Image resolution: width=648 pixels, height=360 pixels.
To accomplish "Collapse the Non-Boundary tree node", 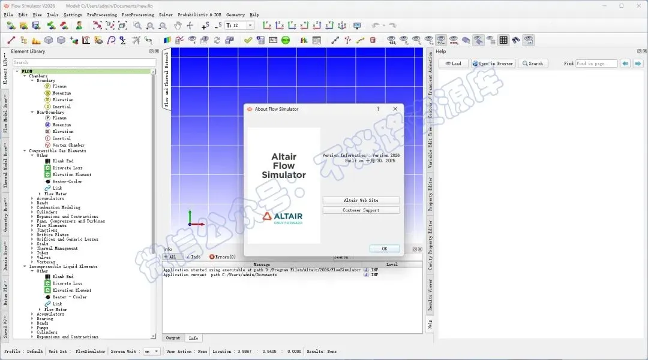I will (x=32, y=112).
